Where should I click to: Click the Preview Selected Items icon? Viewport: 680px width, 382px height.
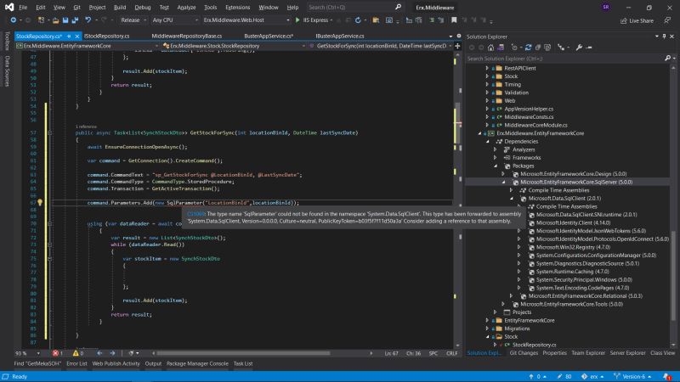click(589, 48)
